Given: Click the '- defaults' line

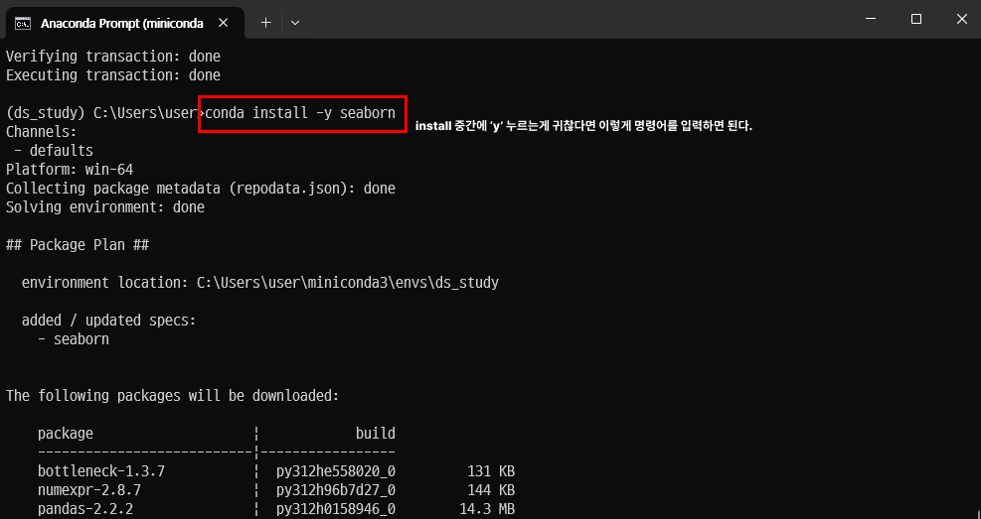Looking at the screenshot, I should 54,151.
